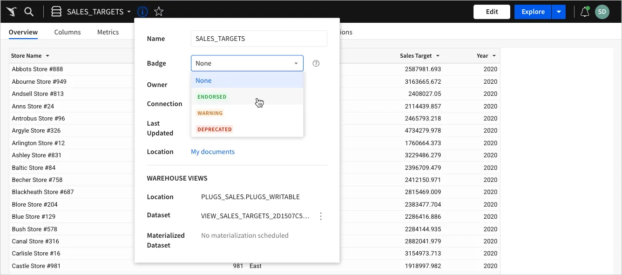Choose the ENDORSED badge option
Viewport: 622px width, 275px height.
click(x=247, y=97)
